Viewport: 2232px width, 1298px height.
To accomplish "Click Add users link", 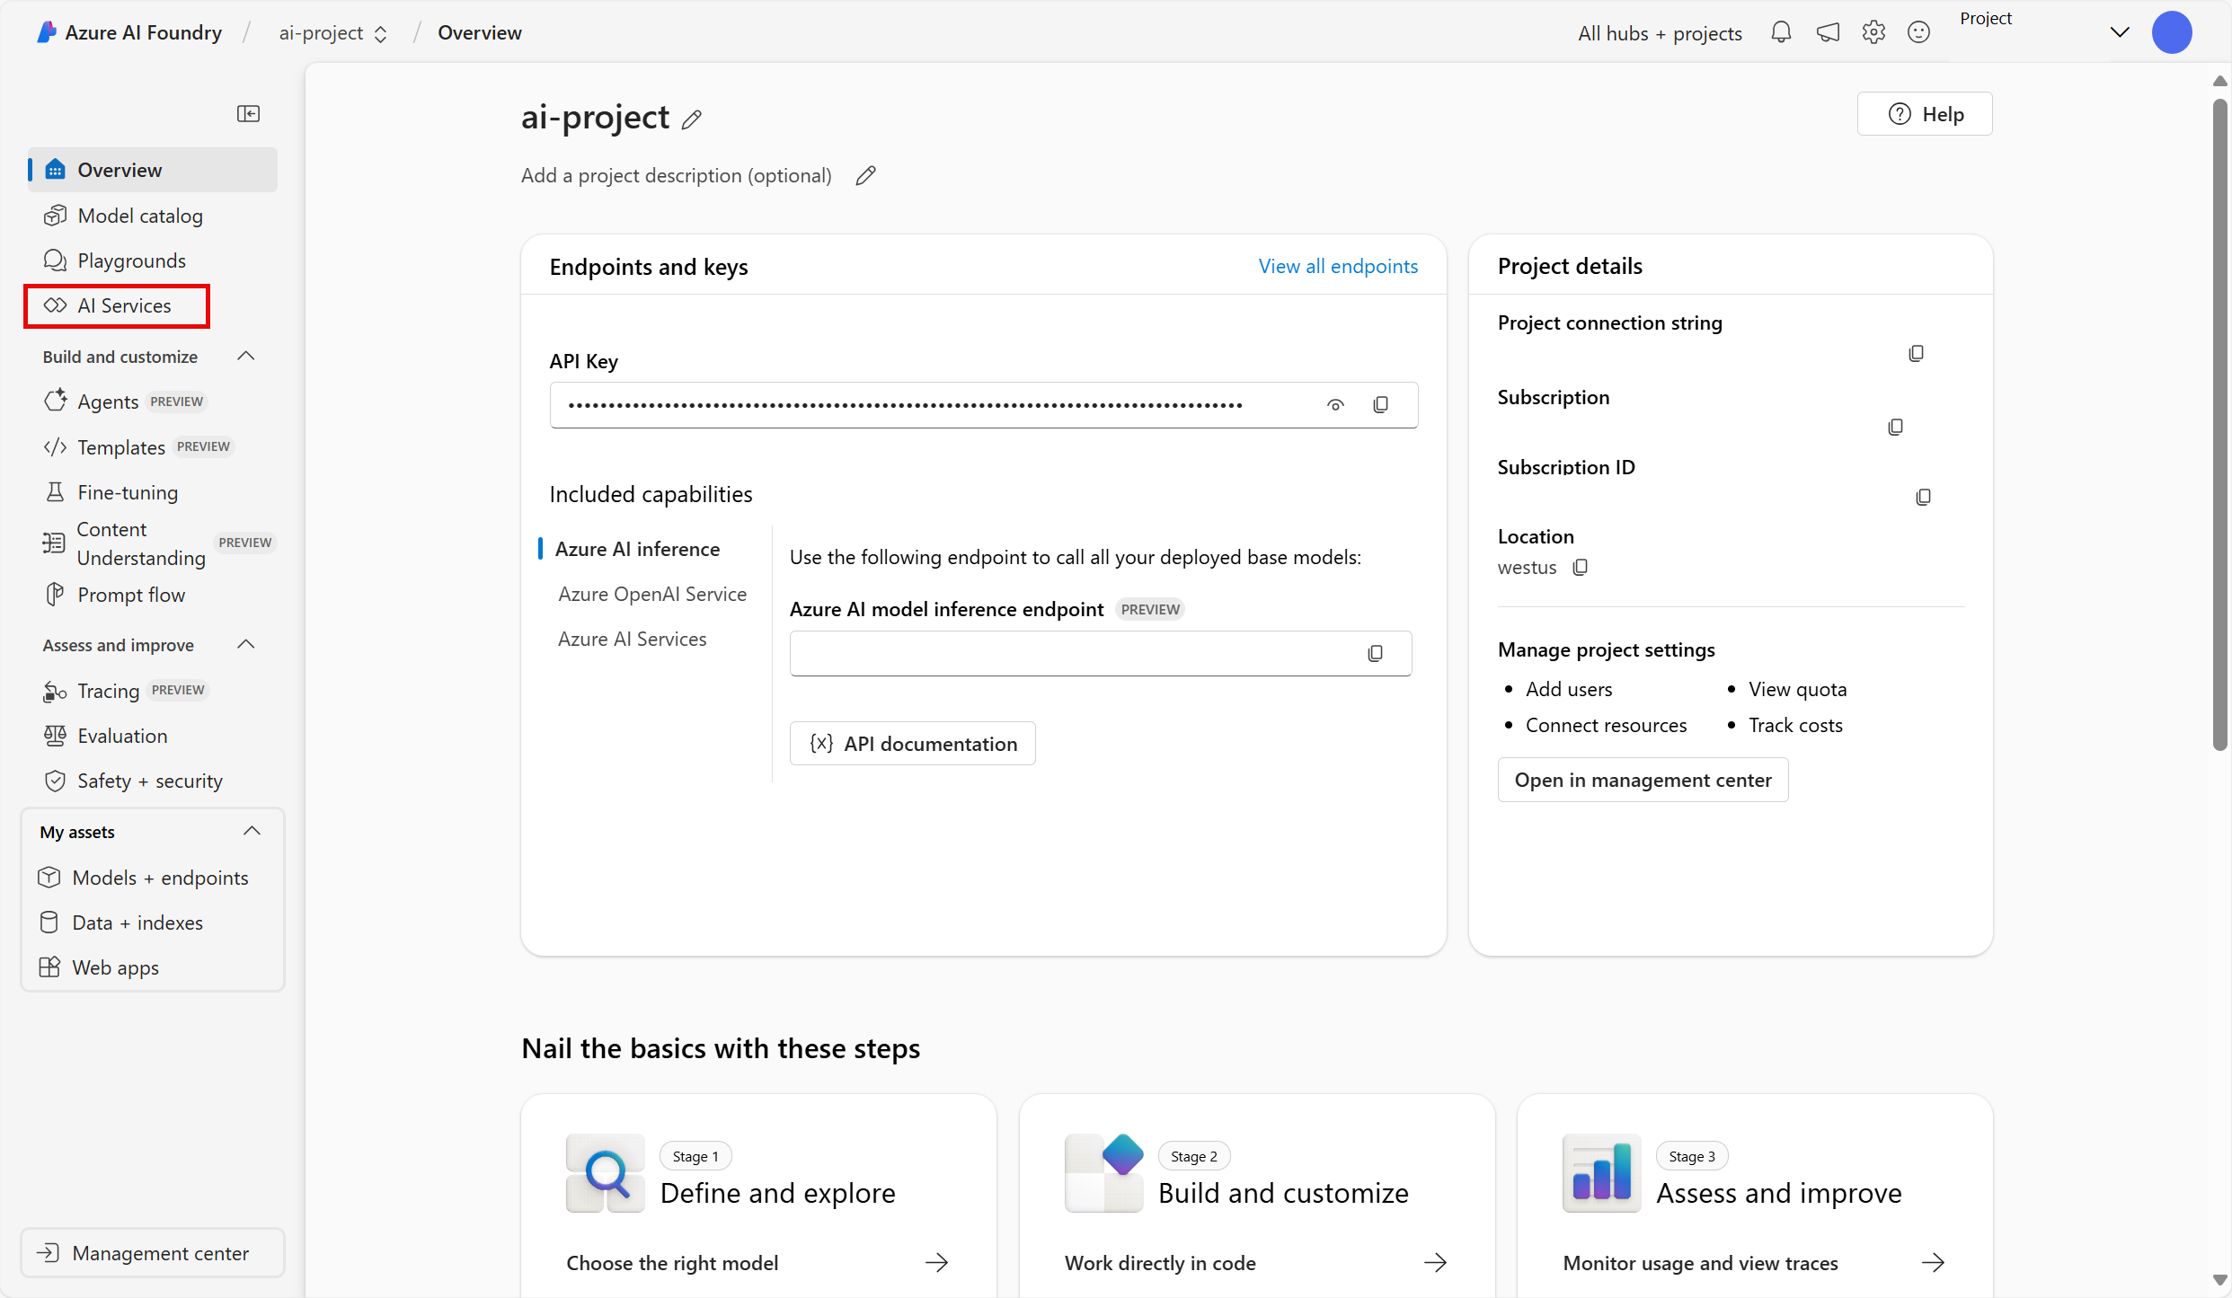I will coord(1569,689).
